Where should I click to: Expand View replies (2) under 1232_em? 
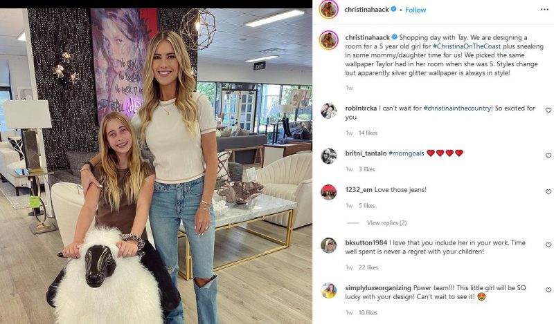point(386,223)
